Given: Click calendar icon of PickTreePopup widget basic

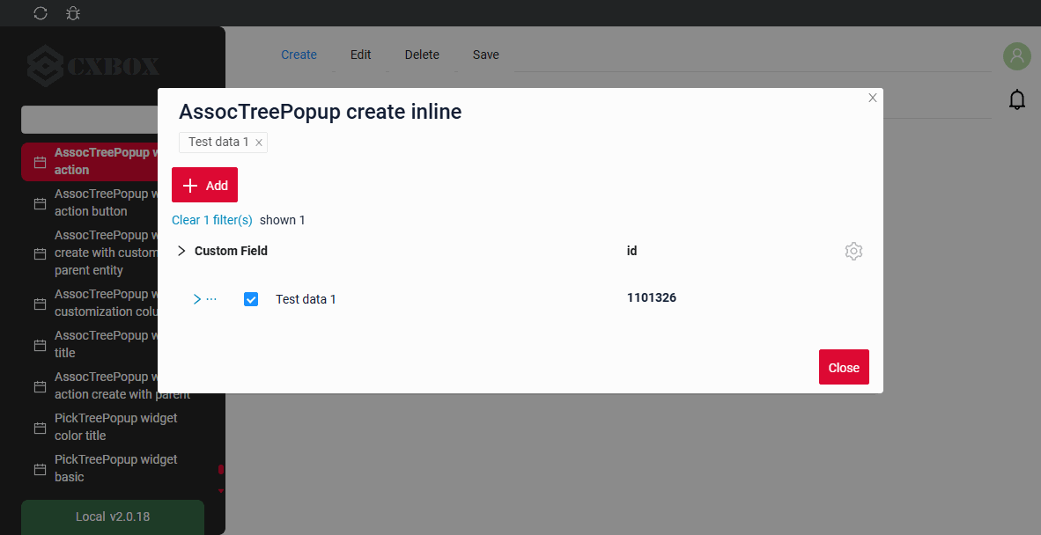Looking at the screenshot, I should (40, 469).
